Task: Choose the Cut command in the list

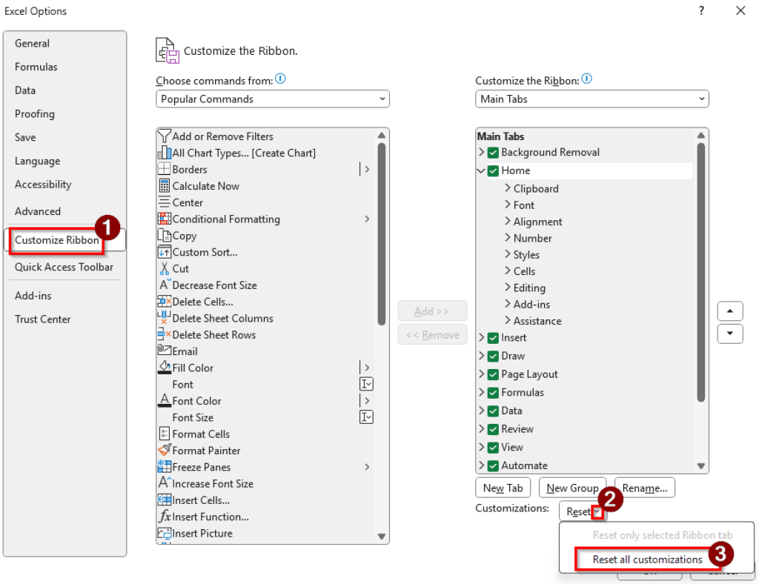Action: (x=179, y=268)
